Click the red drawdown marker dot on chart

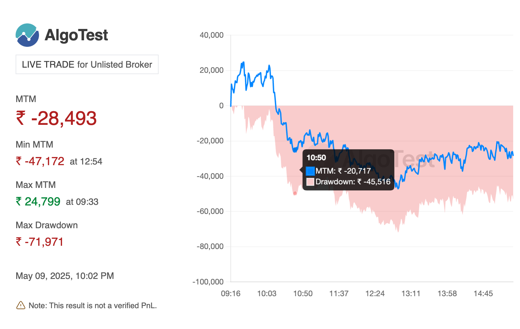tap(295, 193)
